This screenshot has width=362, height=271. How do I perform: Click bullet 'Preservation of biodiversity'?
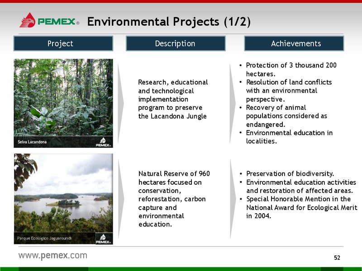(287, 173)
